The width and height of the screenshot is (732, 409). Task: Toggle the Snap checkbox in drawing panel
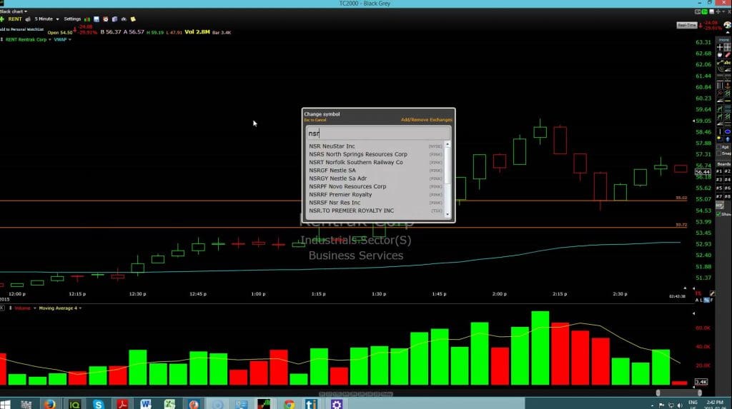tap(719, 153)
